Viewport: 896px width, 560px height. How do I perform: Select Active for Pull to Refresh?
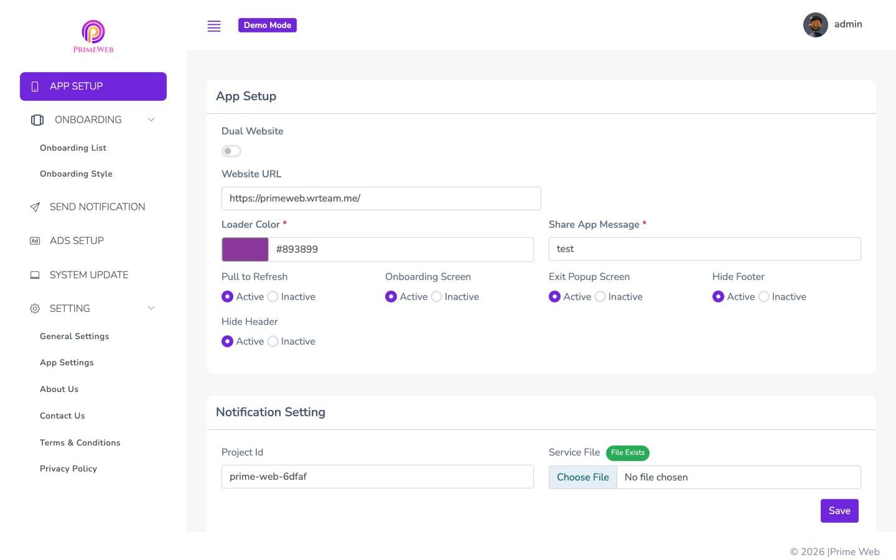[x=227, y=297]
